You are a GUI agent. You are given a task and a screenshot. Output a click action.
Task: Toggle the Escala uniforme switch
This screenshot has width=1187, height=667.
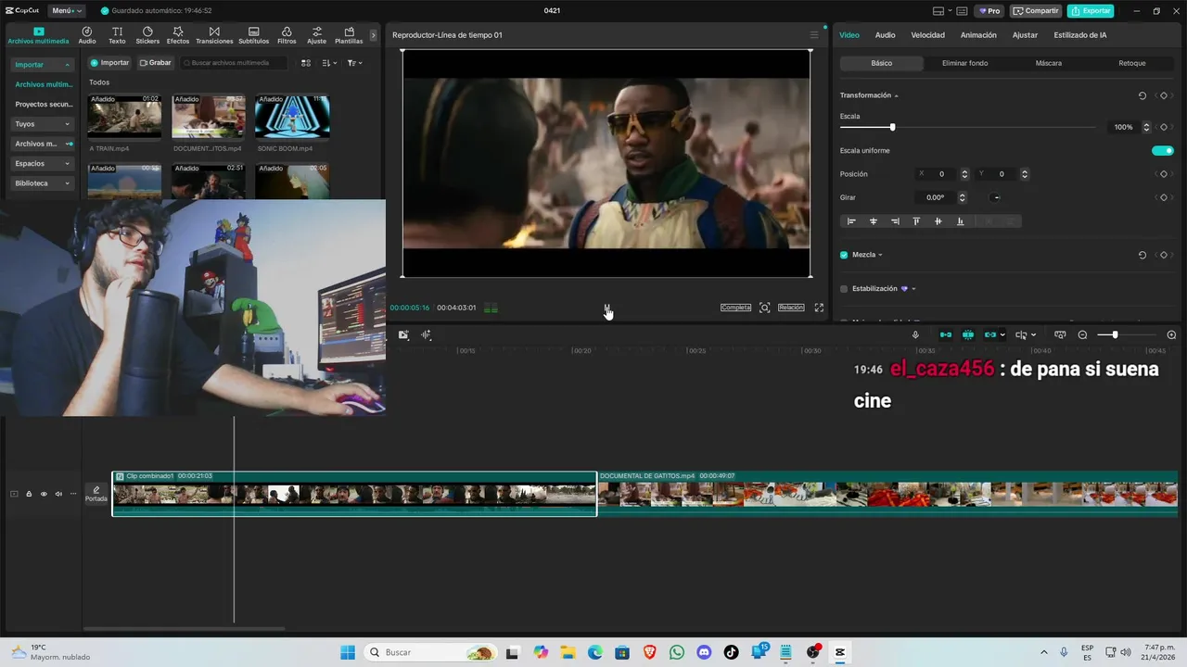pos(1162,150)
